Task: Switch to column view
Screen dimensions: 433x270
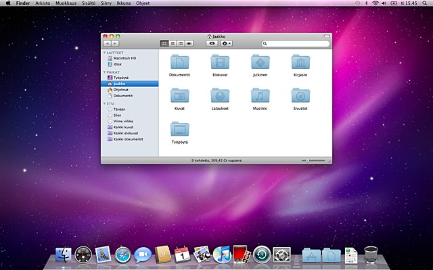Action: coord(181,43)
